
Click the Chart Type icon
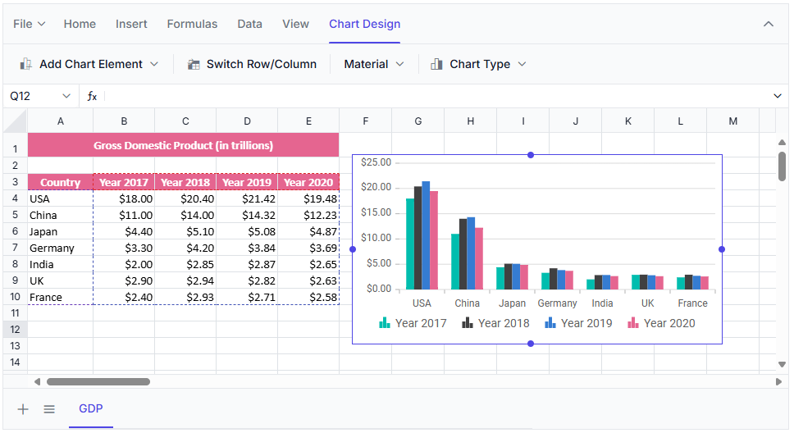[x=436, y=64]
